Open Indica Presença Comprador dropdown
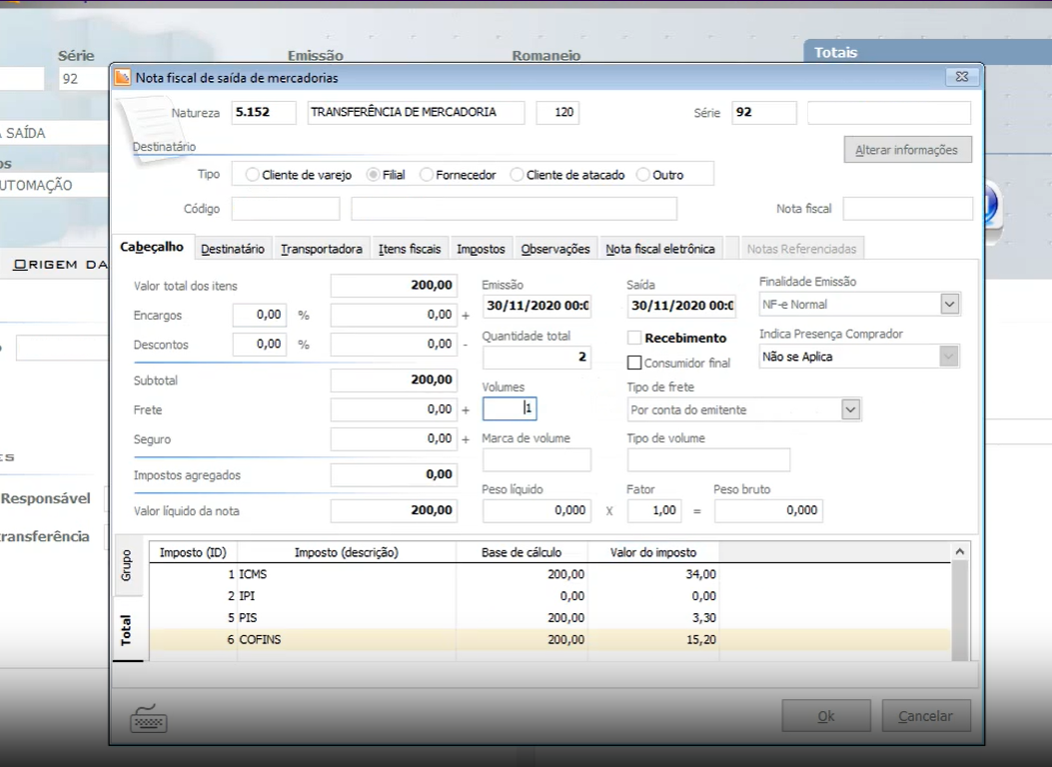 [x=949, y=357]
